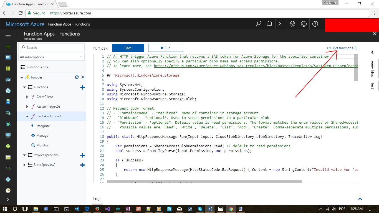Expand the ResizeImage-Ze function arrow
Image resolution: width=379 pixels, height=213 pixels.
[x=27, y=107]
